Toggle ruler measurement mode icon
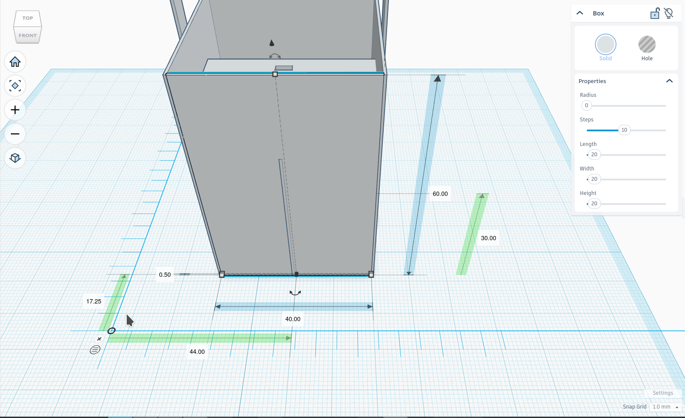Viewport: 685px width, 418px height. click(x=95, y=350)
